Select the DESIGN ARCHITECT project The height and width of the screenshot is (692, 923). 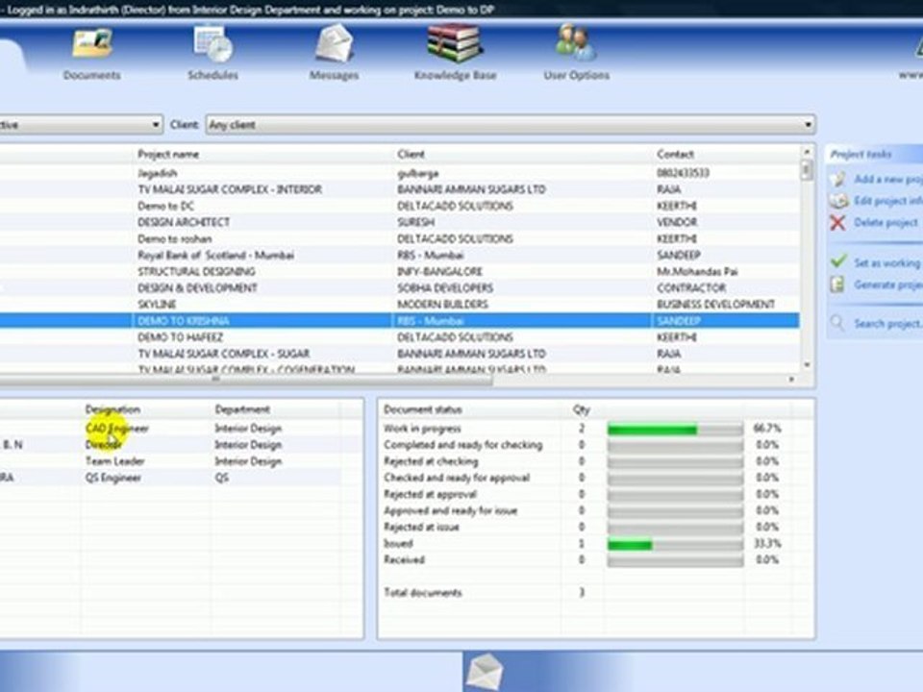(399, 222)
